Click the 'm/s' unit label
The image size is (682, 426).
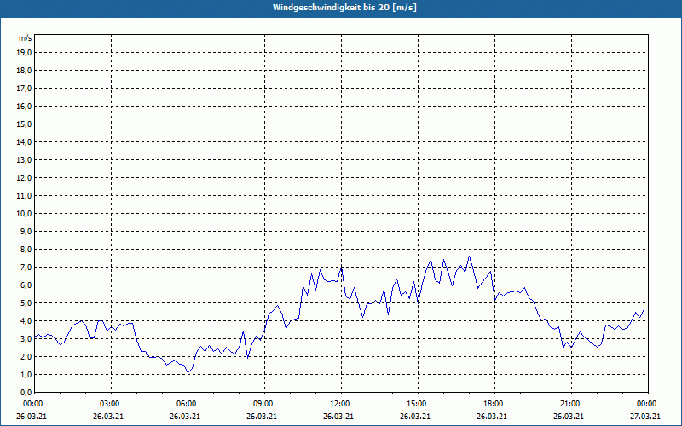pyautogui.click(x=26, y=38)
